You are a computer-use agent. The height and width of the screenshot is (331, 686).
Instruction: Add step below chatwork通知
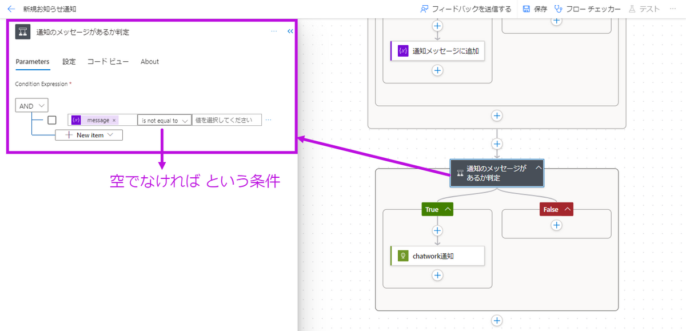click(x=437, y=276)
